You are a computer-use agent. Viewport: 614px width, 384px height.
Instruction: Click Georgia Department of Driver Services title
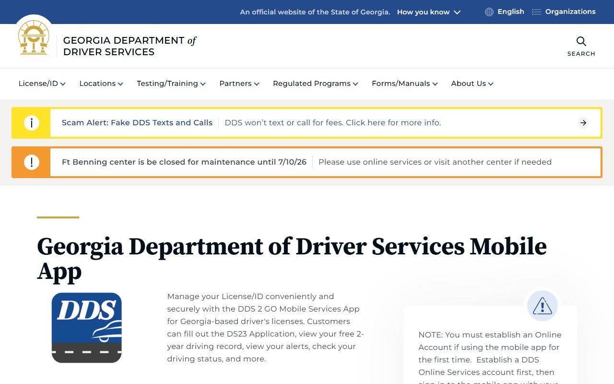click(130, 46)
